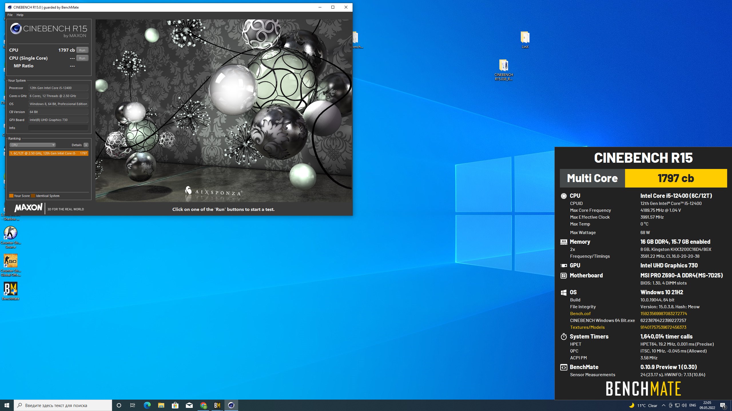Viewport: 732px width, 411px height.
Task: Run the CPU multi-core test
Action: [82, 50]
